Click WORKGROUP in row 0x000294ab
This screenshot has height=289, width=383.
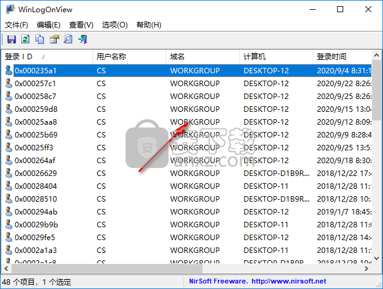tap(195, 211)
